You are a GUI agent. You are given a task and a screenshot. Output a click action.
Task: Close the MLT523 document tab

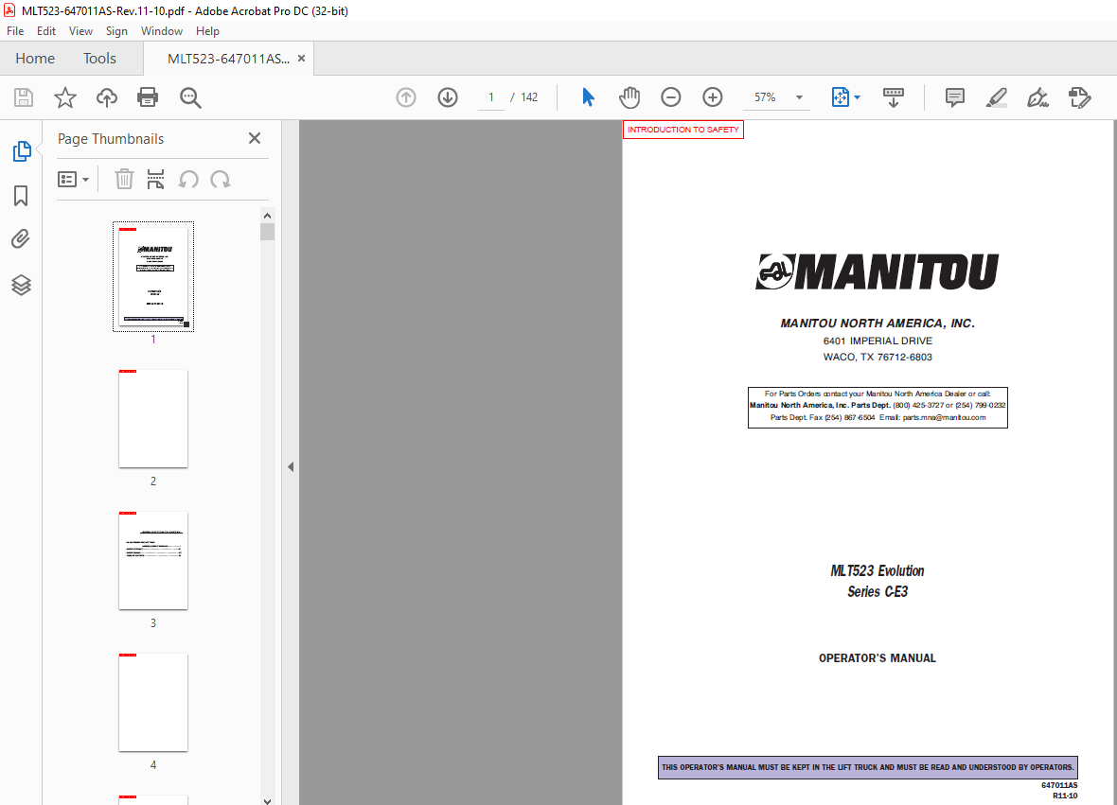tap(301, 59)
